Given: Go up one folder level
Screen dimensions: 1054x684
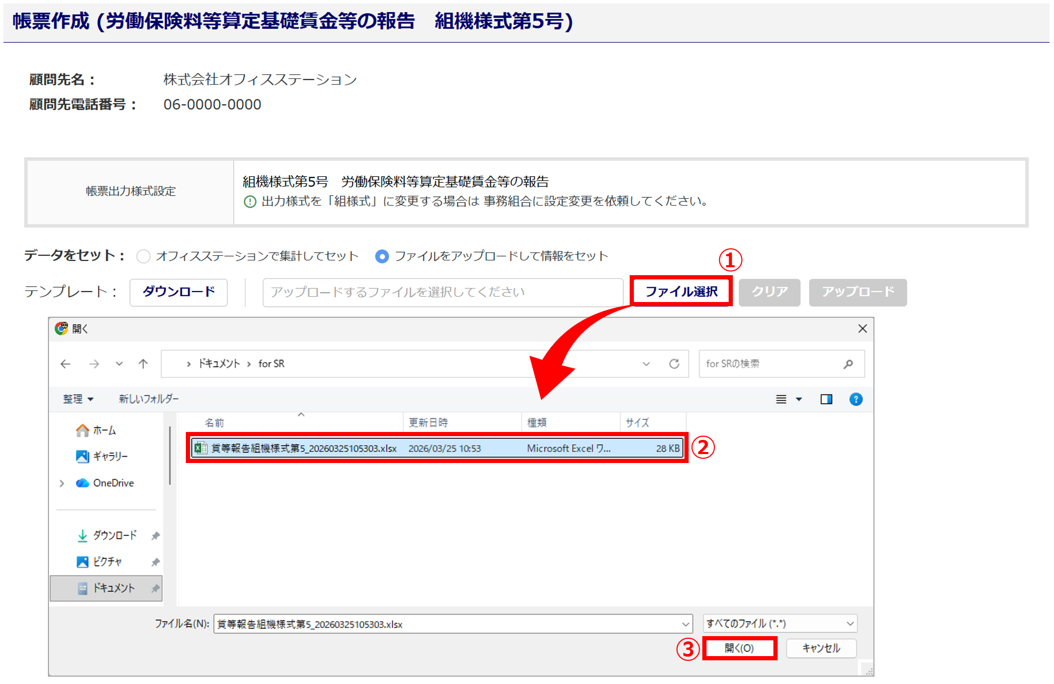Looking at the screenshot, I should tap(143, 364).
